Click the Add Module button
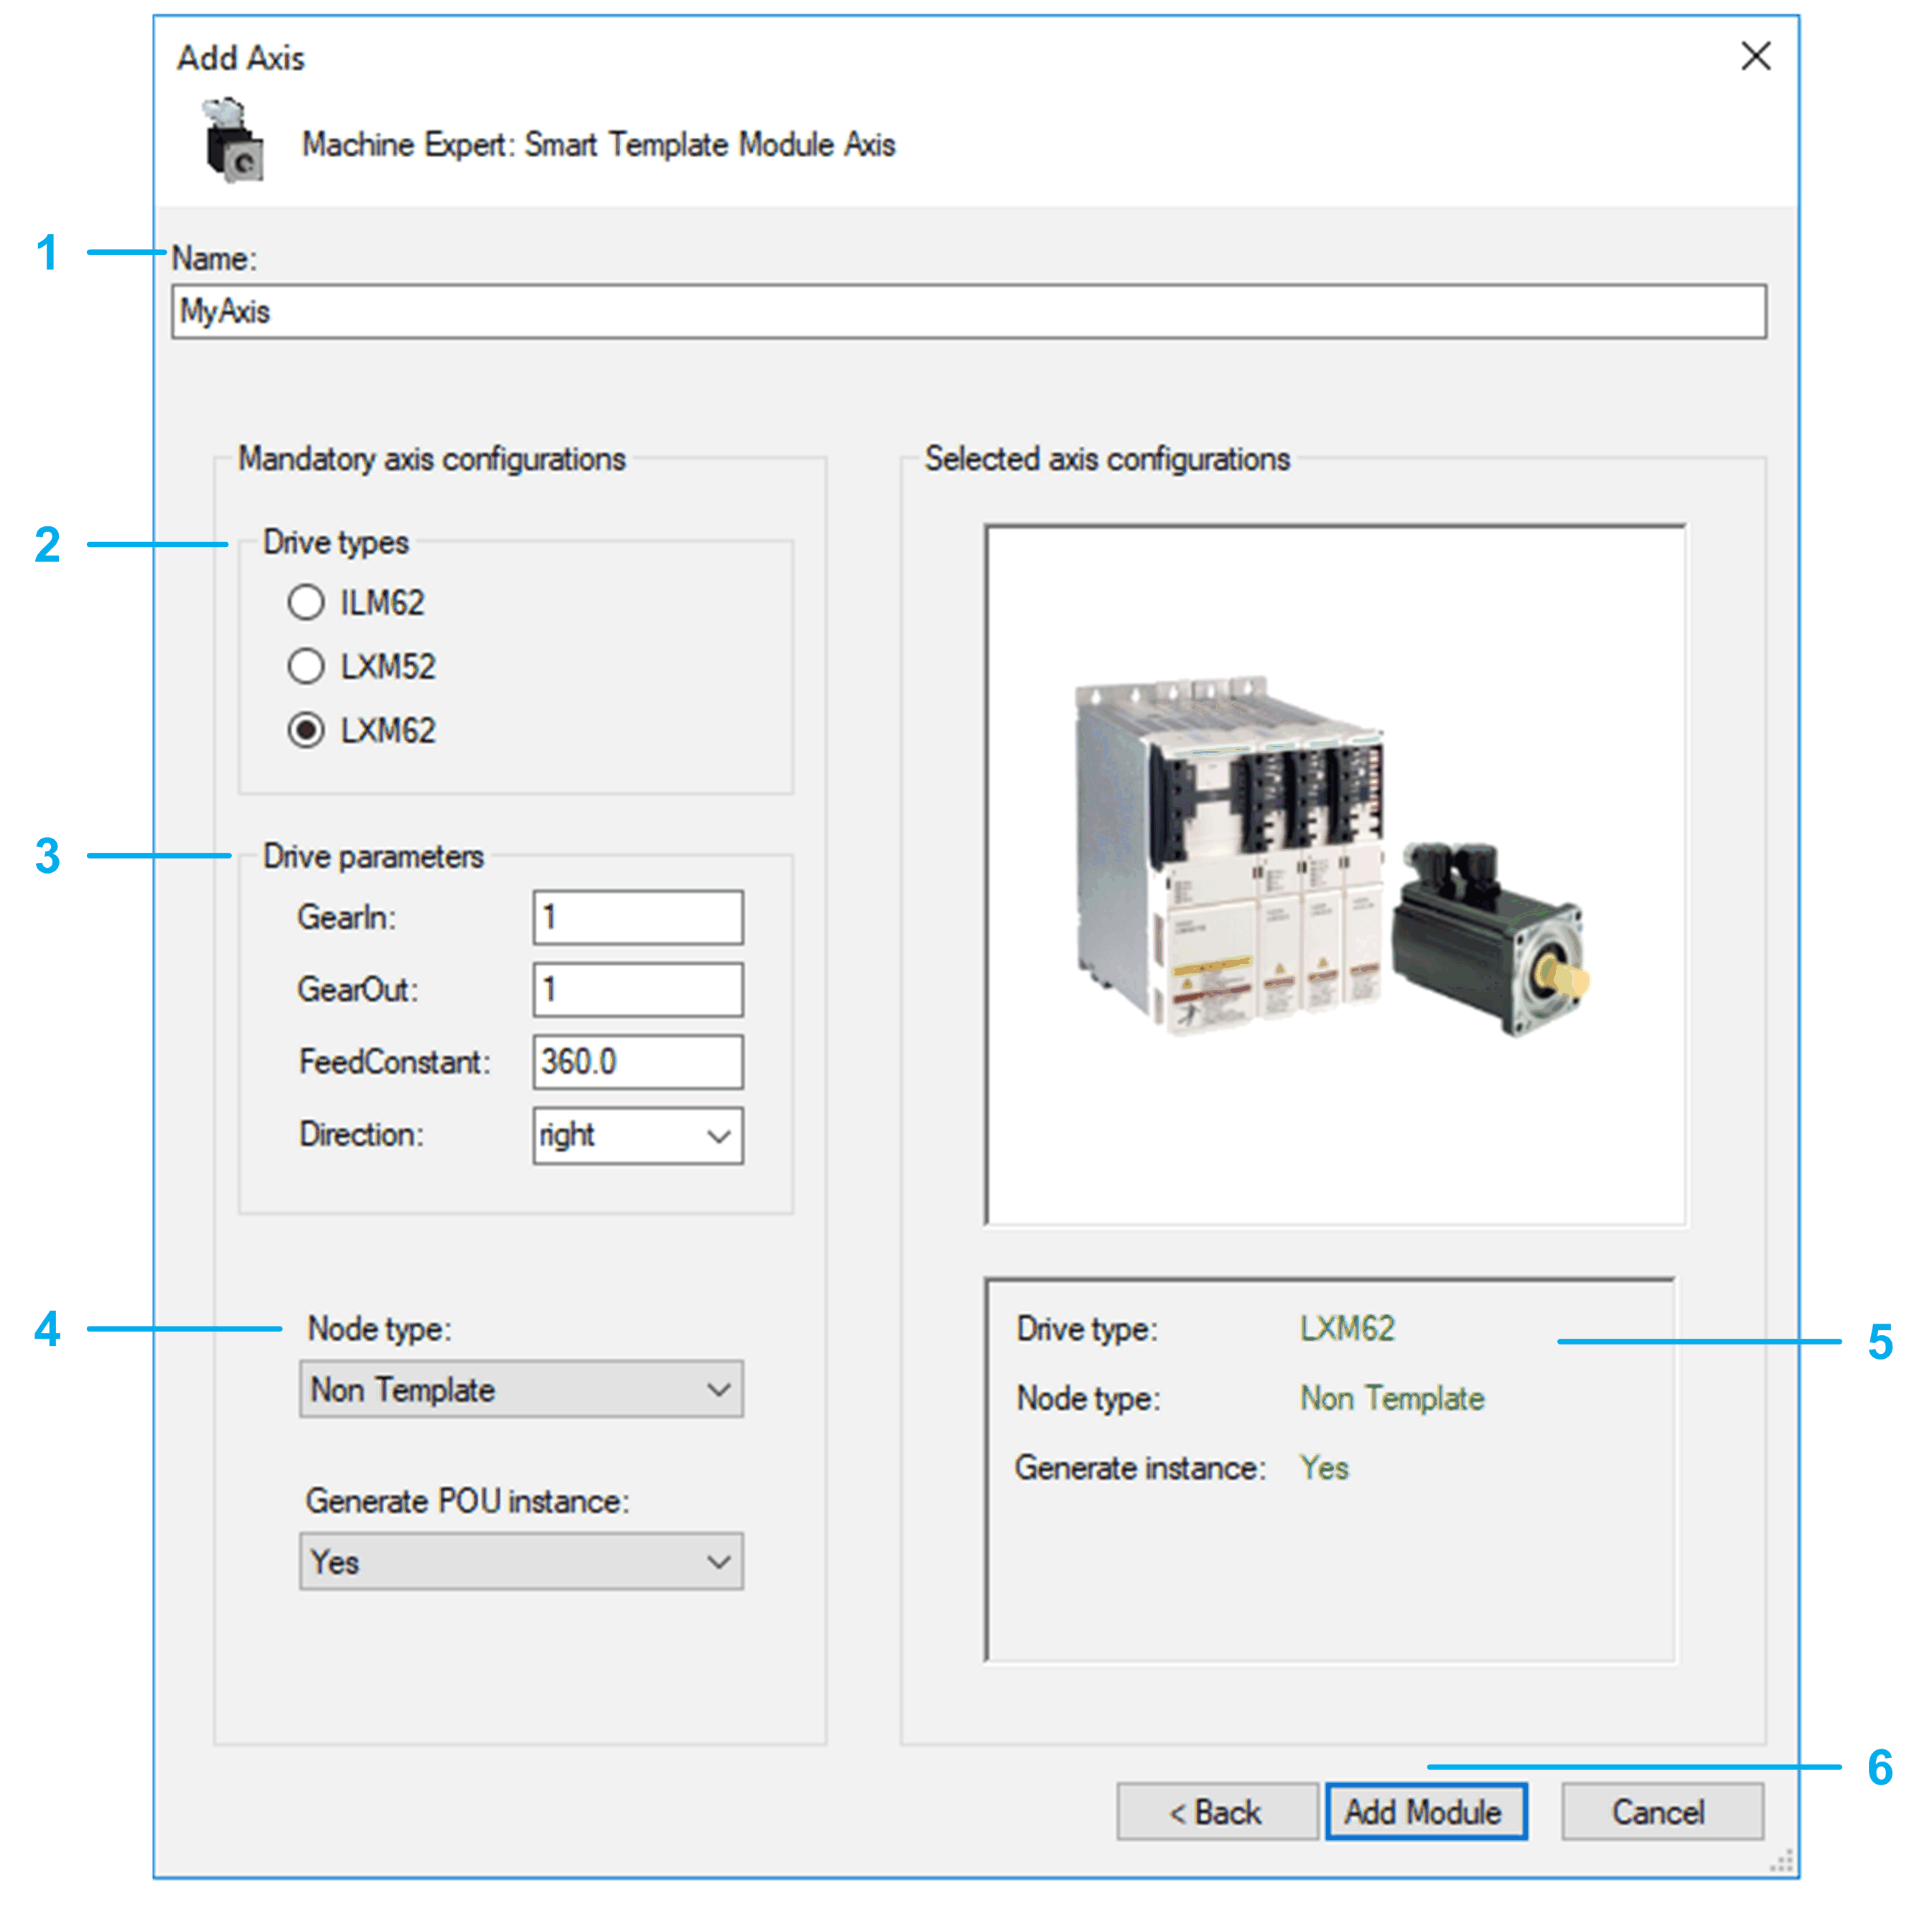The width and height of the screenshot is (1932, 1908). [1426, 1811]
